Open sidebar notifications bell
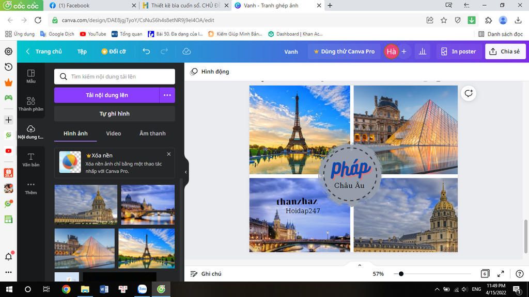This screenshot has width=529, height=297. [x=8, y=257]
